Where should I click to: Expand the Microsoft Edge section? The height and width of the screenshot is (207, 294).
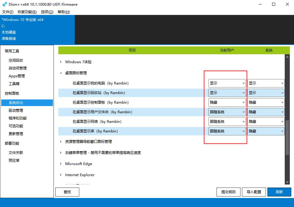[x=61, y=164]
